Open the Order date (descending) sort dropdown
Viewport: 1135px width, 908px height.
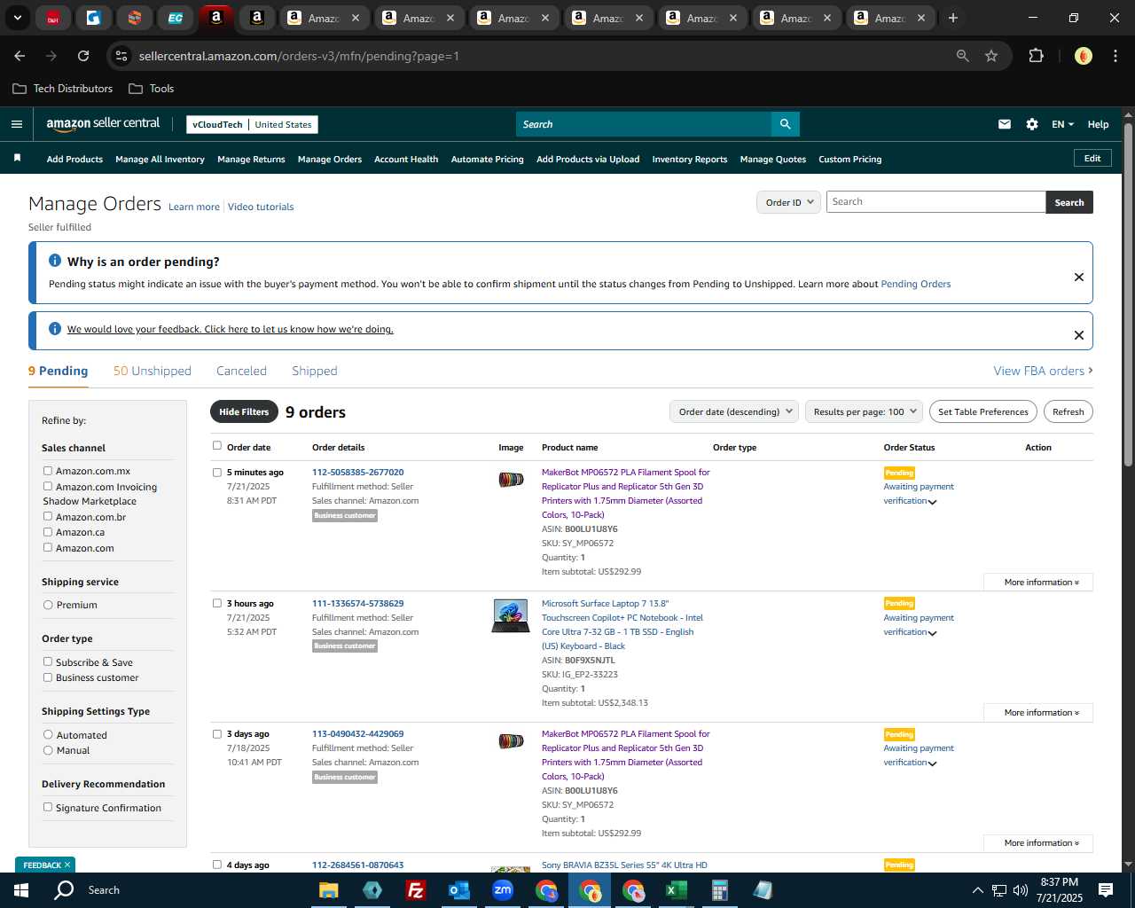734,411
